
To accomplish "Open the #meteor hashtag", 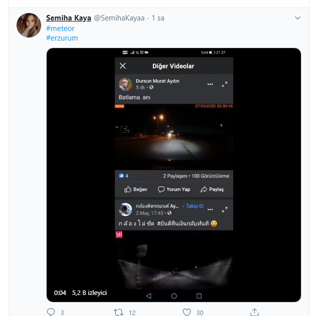I will (60, 29).
